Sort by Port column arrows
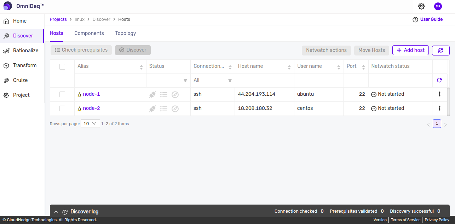Screen dimensions: 455x224 [x=363, y=67]
